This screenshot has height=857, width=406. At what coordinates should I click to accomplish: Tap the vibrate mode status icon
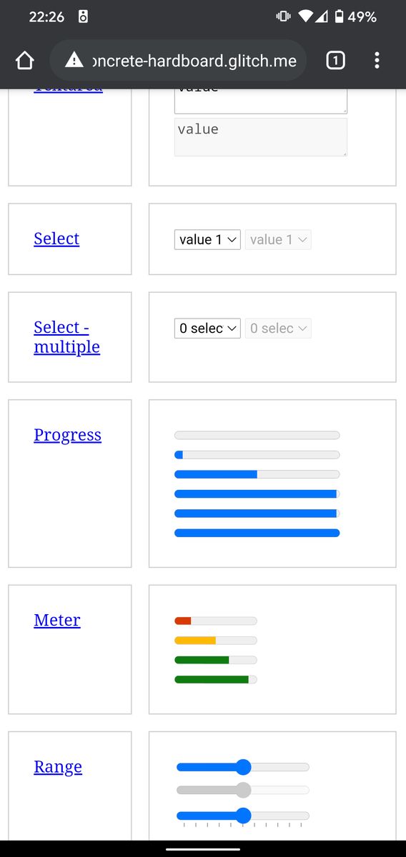pos(283,16)
